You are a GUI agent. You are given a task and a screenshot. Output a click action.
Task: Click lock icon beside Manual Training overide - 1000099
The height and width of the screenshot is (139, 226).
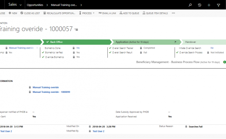30,92
